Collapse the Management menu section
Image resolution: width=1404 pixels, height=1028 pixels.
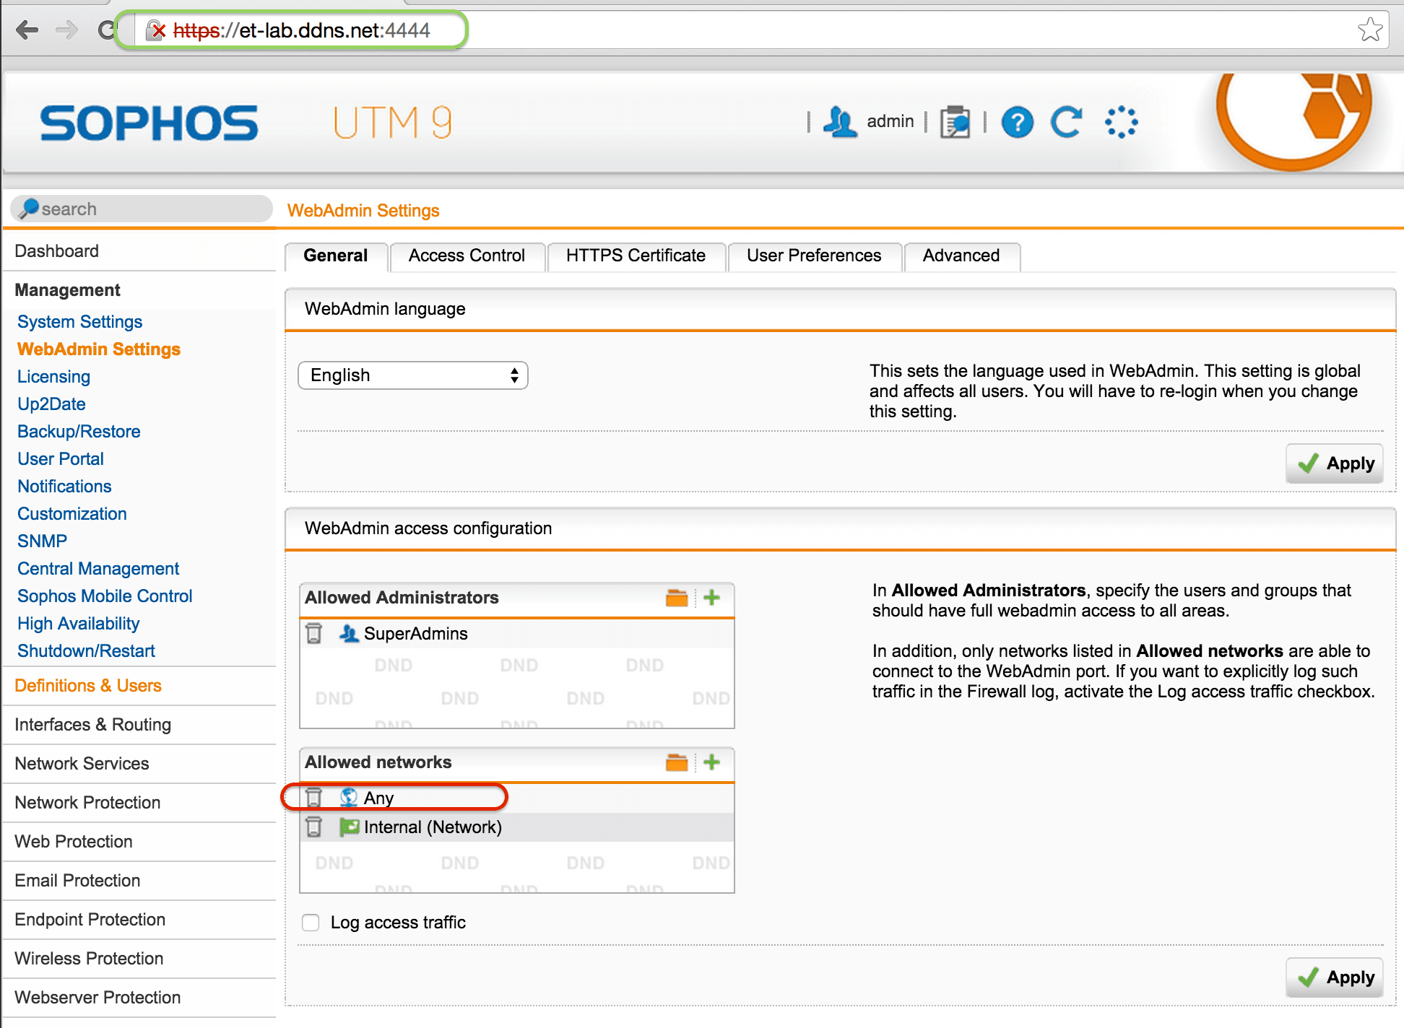tap(67, 289)
